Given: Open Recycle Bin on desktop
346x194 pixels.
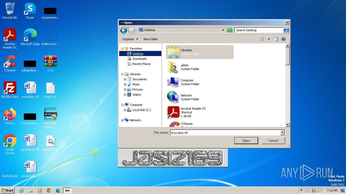Looking at the screenshot, I should pos(10,11).
